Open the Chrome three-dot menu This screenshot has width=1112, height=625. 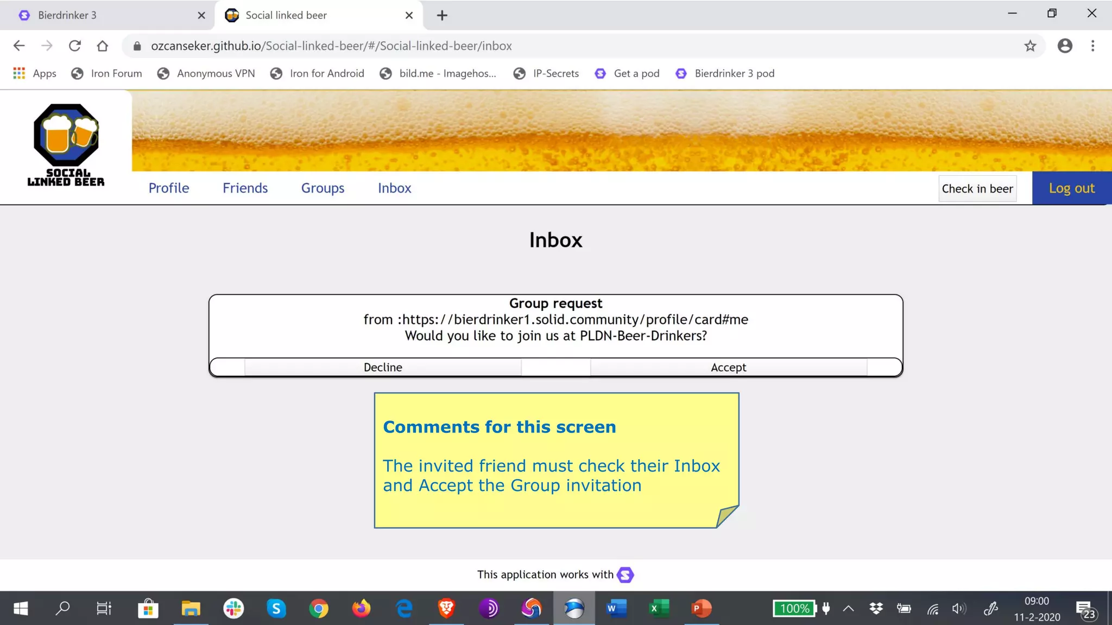tap(1093, 46)
